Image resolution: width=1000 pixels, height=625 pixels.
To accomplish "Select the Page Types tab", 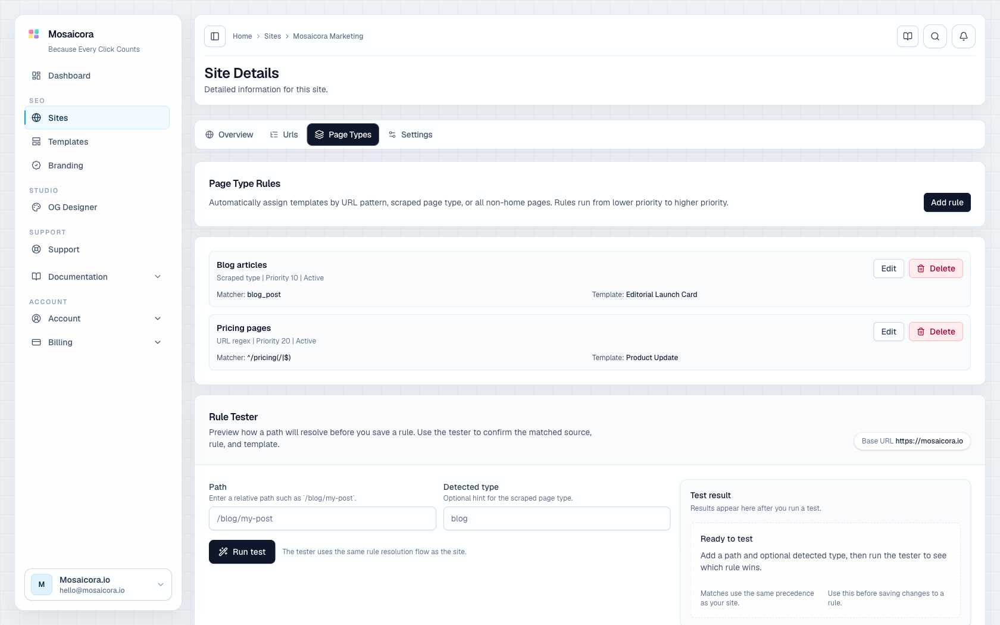I will (343, 135).
